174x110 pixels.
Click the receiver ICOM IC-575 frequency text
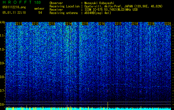click(111, 10)
